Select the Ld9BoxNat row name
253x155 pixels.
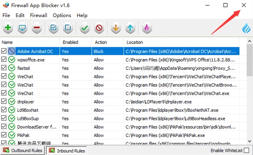coord(28,110)
